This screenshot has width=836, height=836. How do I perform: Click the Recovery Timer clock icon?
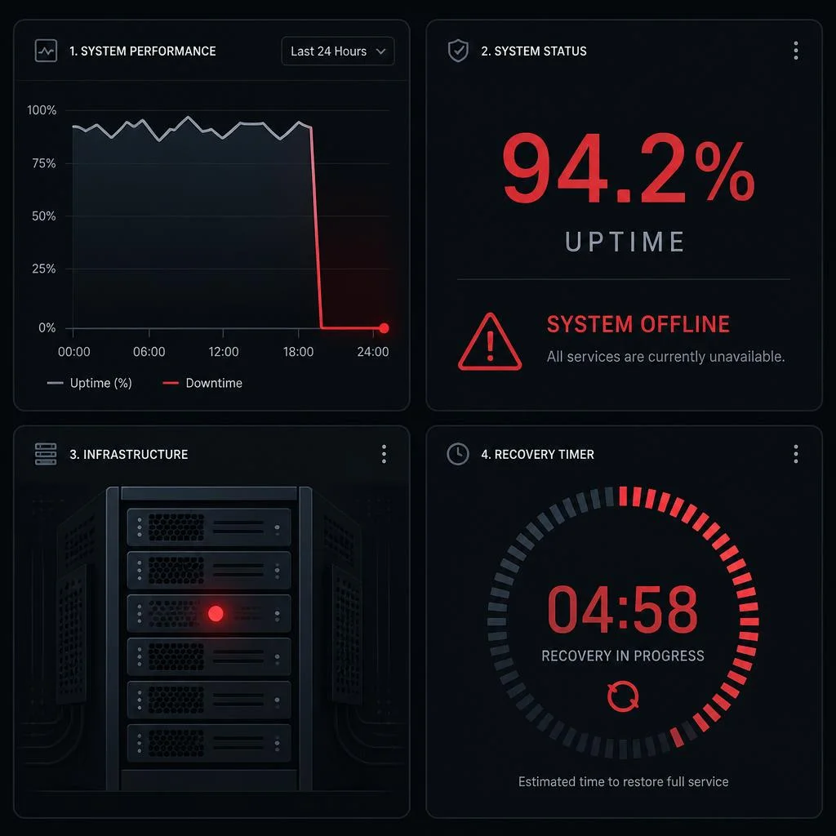[x=458, y=454]
